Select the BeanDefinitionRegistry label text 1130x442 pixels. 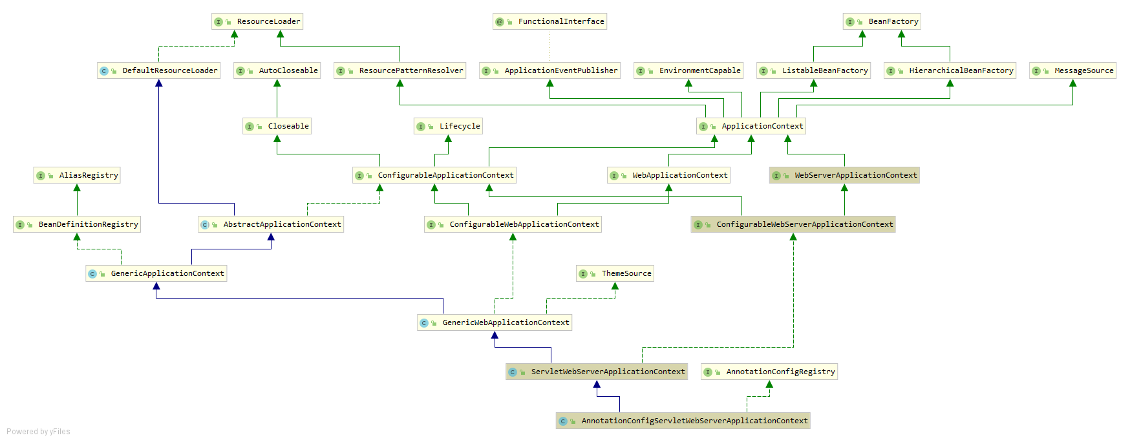(x=89, y=224)
